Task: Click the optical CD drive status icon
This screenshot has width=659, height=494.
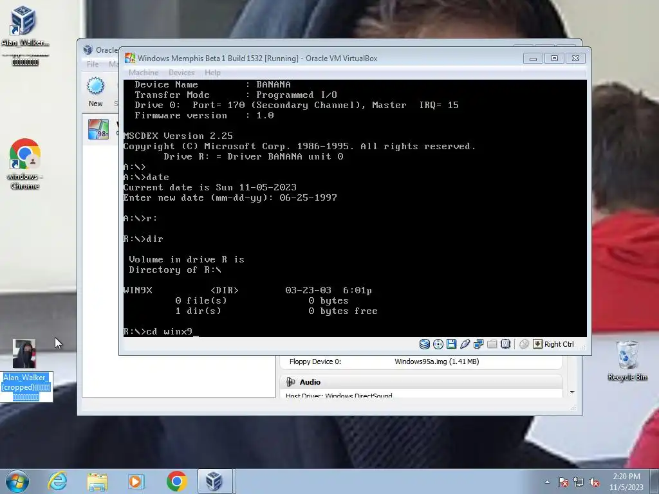Action: [438, 344]
